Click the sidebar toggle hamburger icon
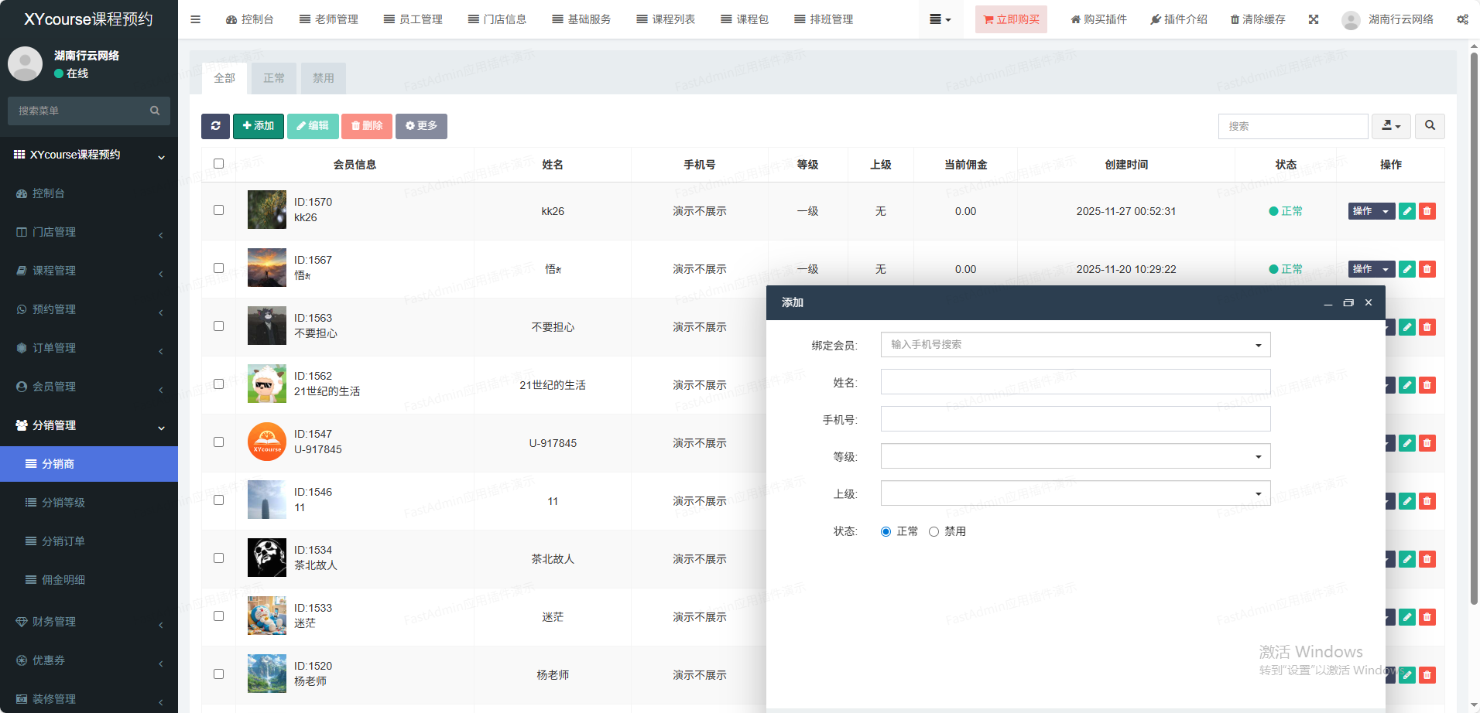Screen dimensions: 1480x713 [195, 19]
